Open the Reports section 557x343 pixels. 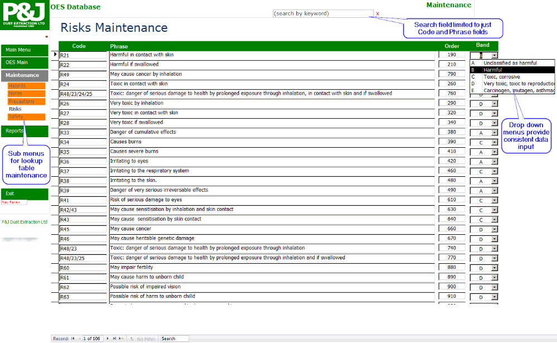click(25, 131)
